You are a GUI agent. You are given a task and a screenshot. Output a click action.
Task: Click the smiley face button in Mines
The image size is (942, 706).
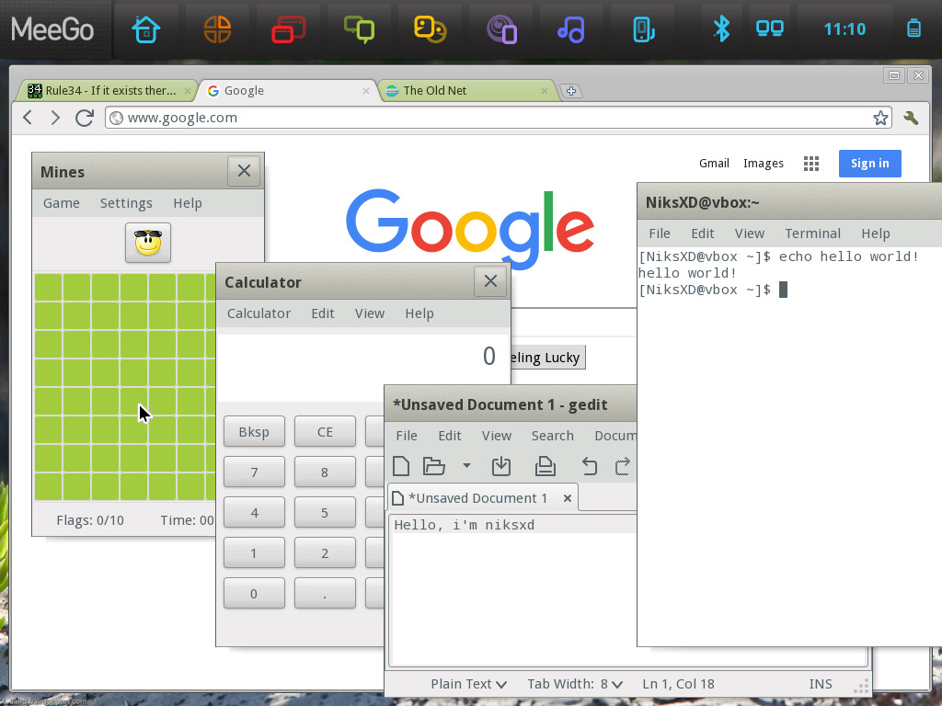coord(148,243)
